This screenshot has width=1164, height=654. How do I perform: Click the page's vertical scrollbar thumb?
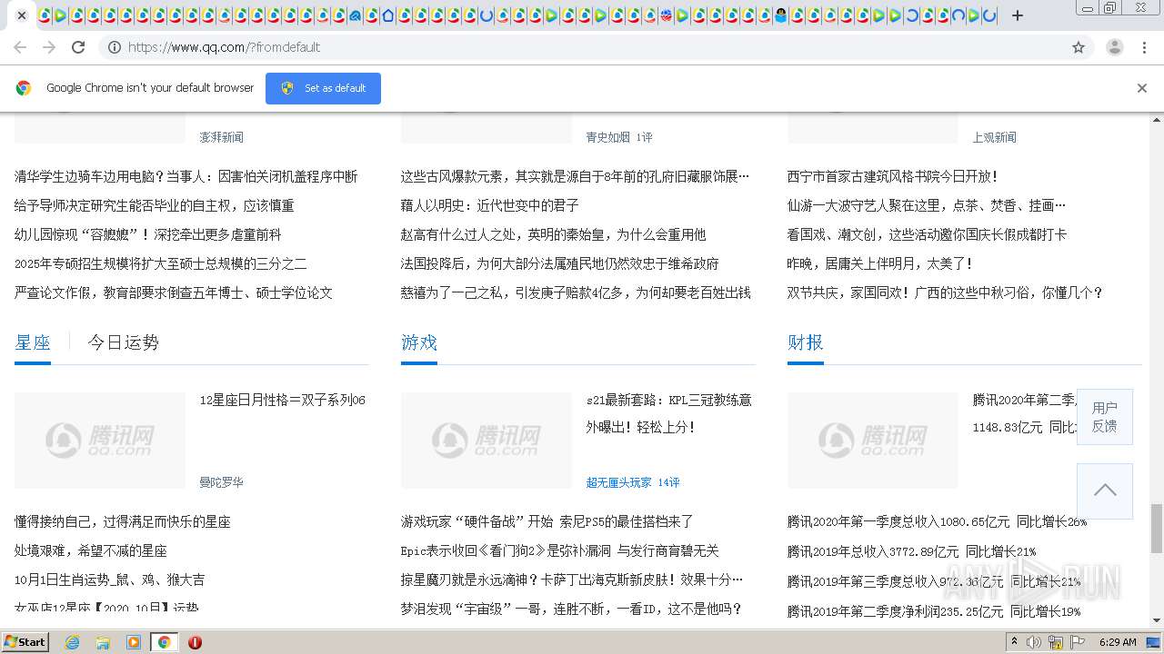(x=1157, y=528)
